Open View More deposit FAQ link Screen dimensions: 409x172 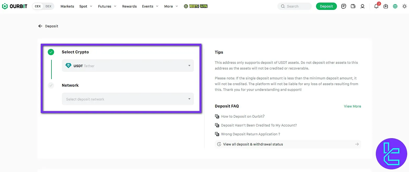pyautogui.click(x=352, y=106)
